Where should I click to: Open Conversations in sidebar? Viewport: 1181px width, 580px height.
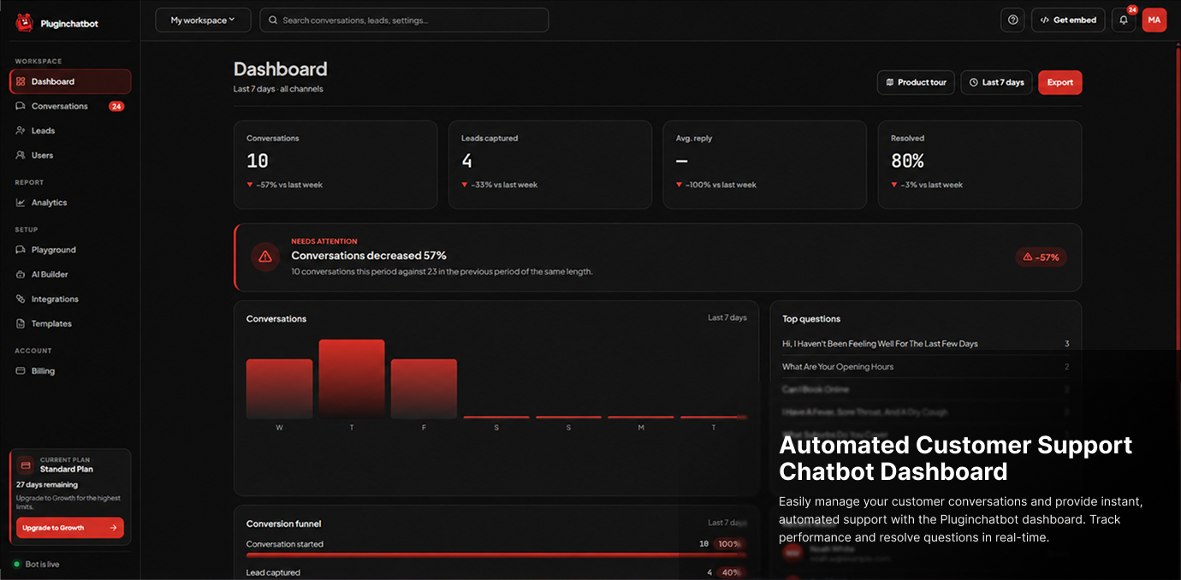click(x=70, y=106)
